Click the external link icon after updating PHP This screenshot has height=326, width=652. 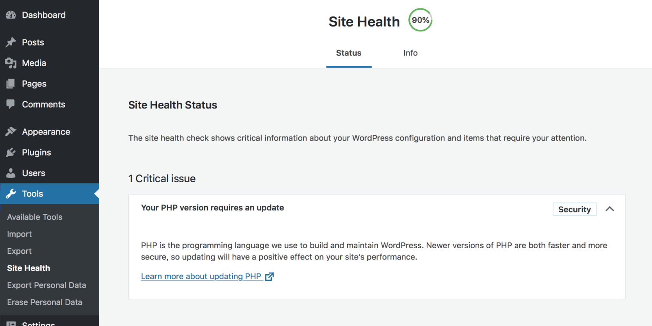(x=269, y=277)
